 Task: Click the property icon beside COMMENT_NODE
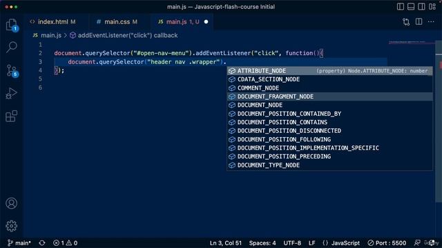coord(232,88)
